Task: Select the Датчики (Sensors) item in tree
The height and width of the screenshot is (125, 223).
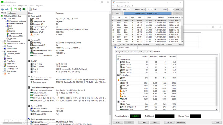Action: tap(12, 39)
